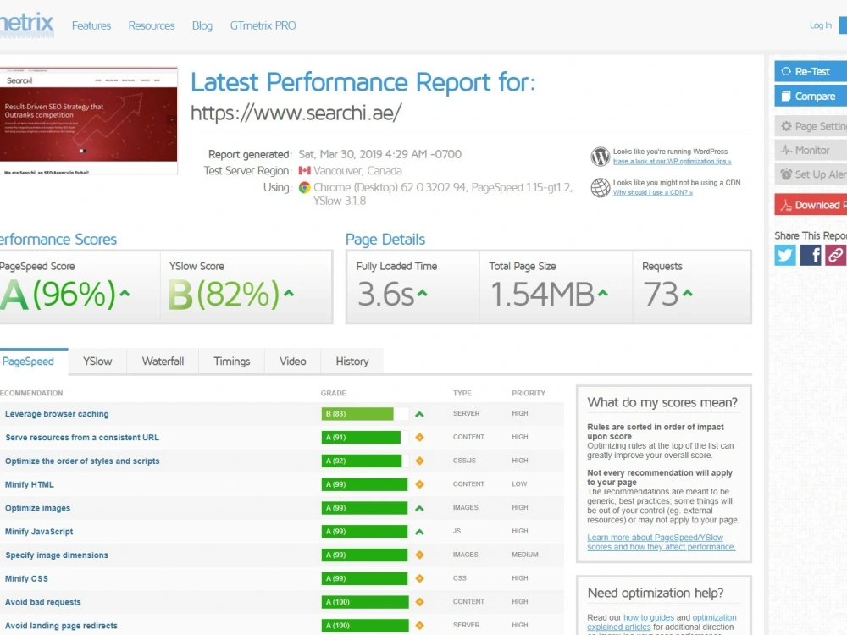Click the Canada flag icon
Image resolution: width=847 pixels, height=635 pixels.
[305, 171]
